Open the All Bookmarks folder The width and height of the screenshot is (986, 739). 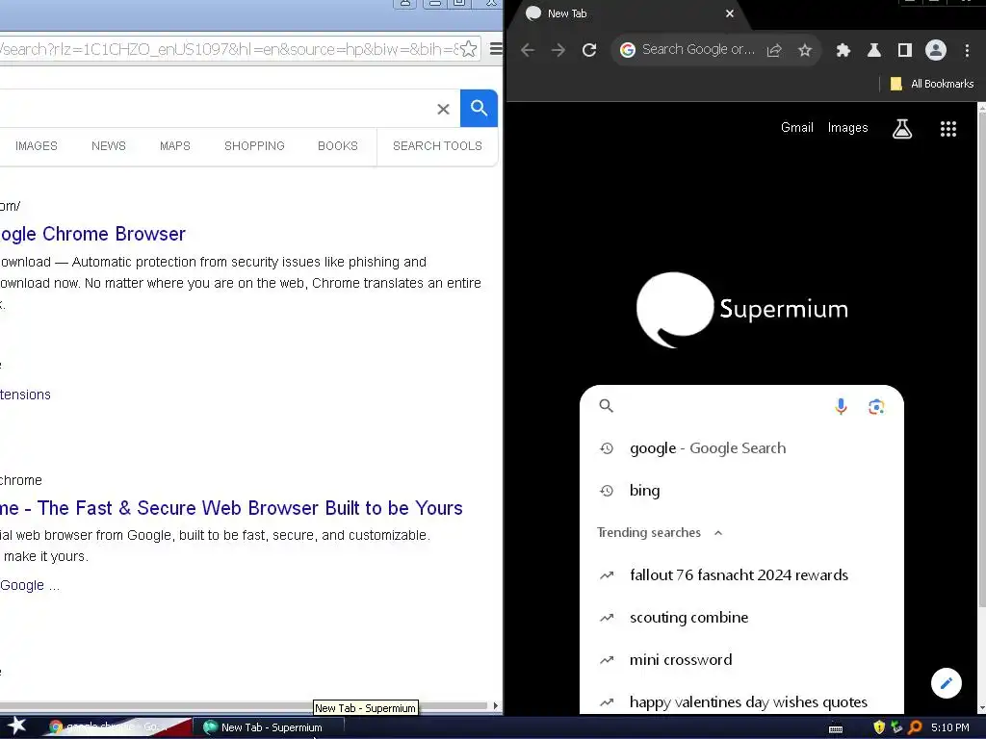(x=932, y=84)
